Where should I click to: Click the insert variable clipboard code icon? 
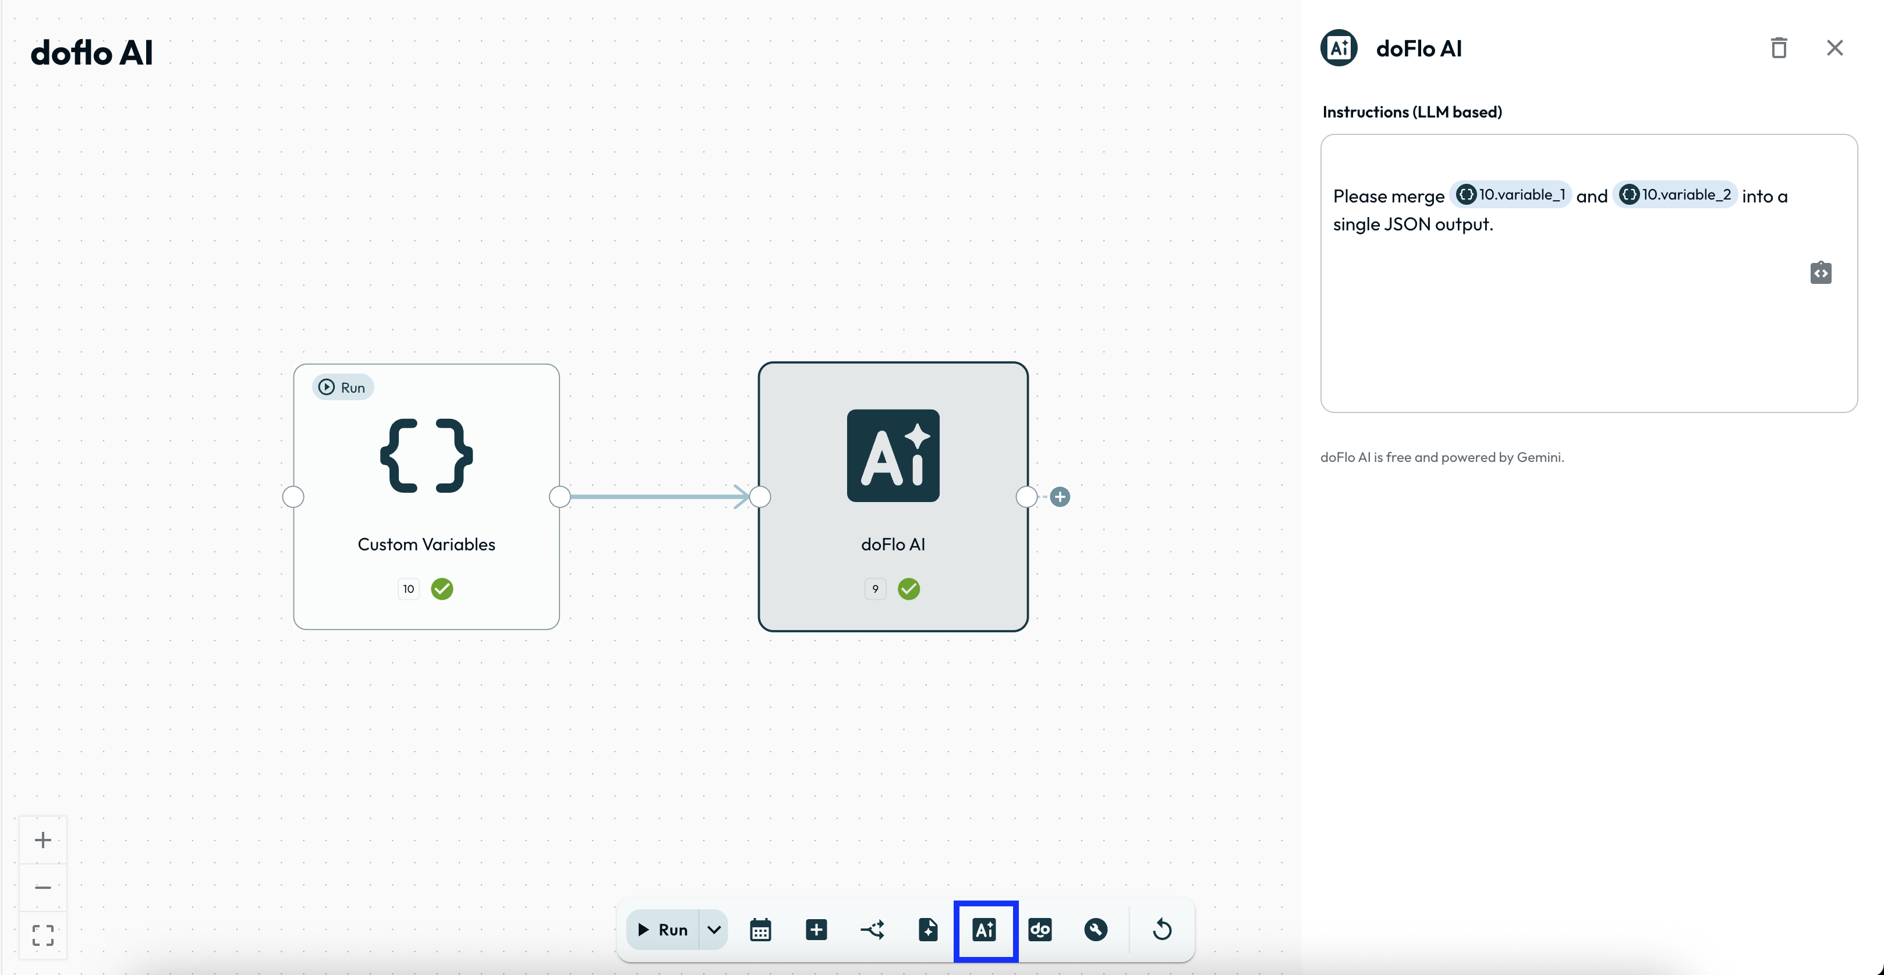pos(1821,273)
